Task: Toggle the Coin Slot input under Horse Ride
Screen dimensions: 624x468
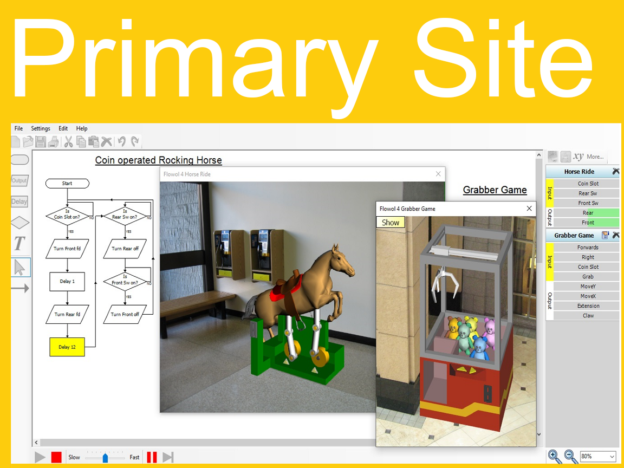Action: point(588,184)
